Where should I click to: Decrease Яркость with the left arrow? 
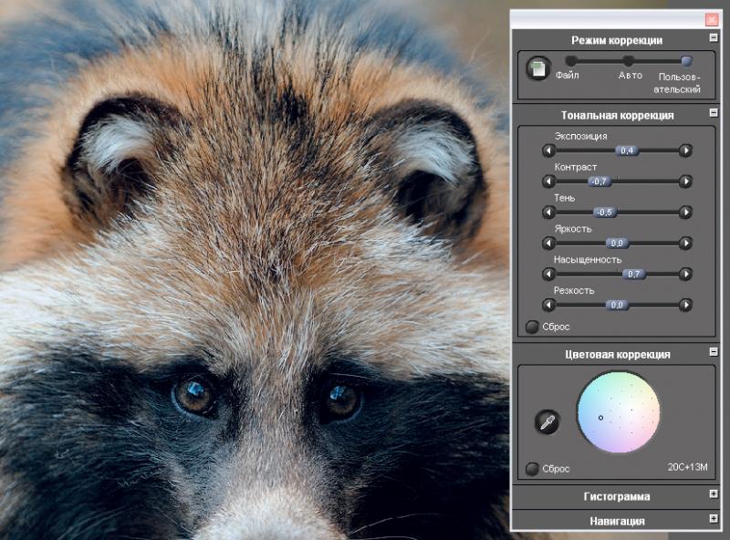pos(549,243)
